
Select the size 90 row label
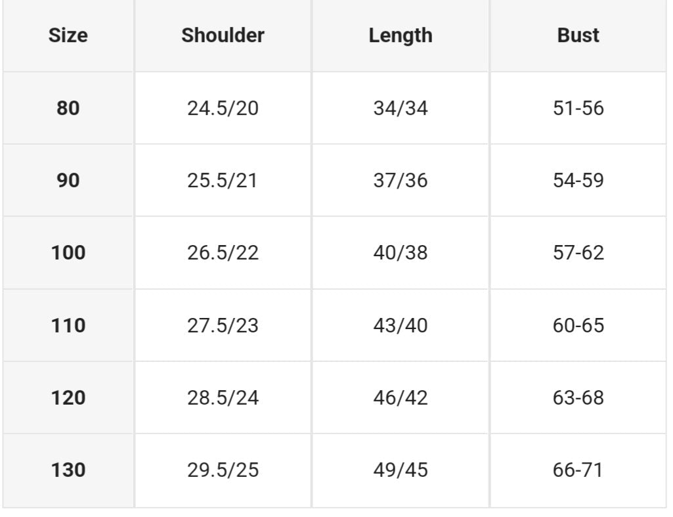pos(68,180)
